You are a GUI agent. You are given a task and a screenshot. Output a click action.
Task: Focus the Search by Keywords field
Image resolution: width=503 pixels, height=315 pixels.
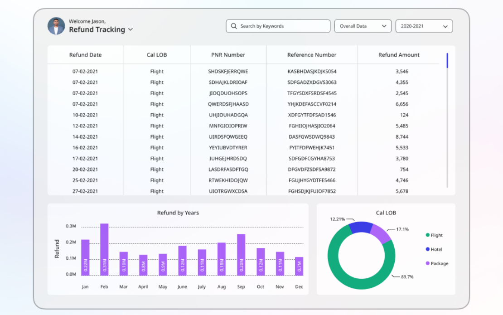coord(278,26)
